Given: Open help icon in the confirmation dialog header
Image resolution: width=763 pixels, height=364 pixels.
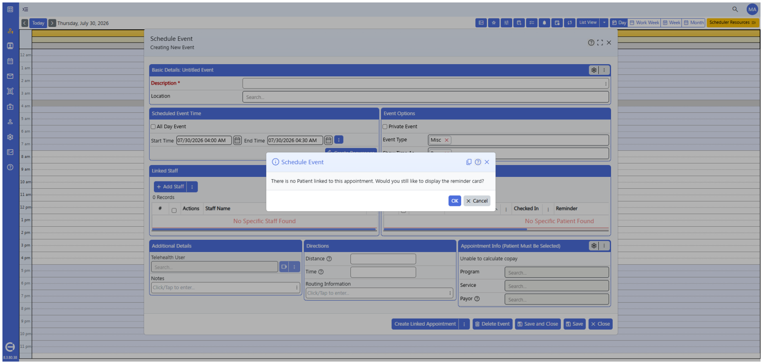Looking at the screenshot, I should click(x=478, y=162).
